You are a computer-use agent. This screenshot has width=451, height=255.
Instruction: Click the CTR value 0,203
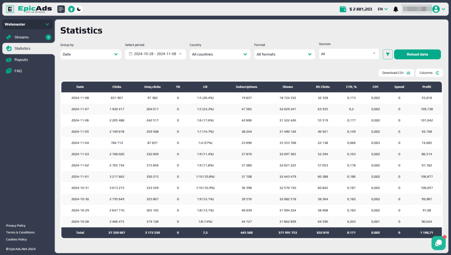click(351, 221)
